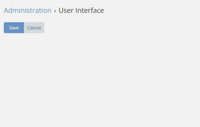200x127 pixels.
Task: Select the Administration link in the breadcrumb
Action: (x=28, y=10)
